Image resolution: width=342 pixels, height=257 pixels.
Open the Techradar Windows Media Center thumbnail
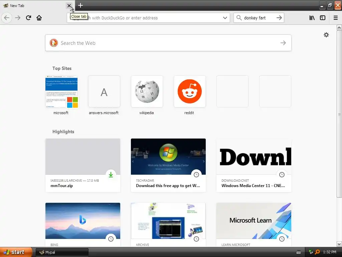pos(168,157)
